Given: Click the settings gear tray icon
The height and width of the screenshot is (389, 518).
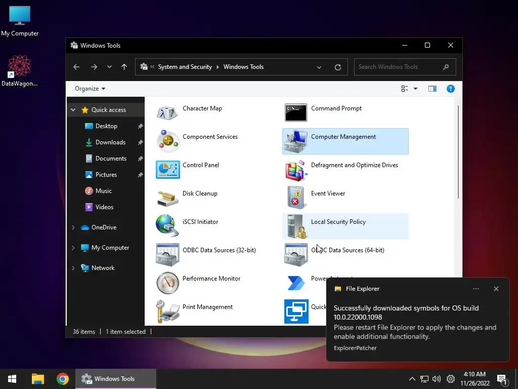Looking at the screenshot, I should (x=451, y=379).
